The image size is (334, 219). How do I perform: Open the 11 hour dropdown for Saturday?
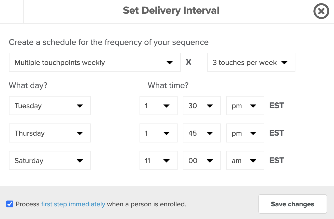coord(159,160)
